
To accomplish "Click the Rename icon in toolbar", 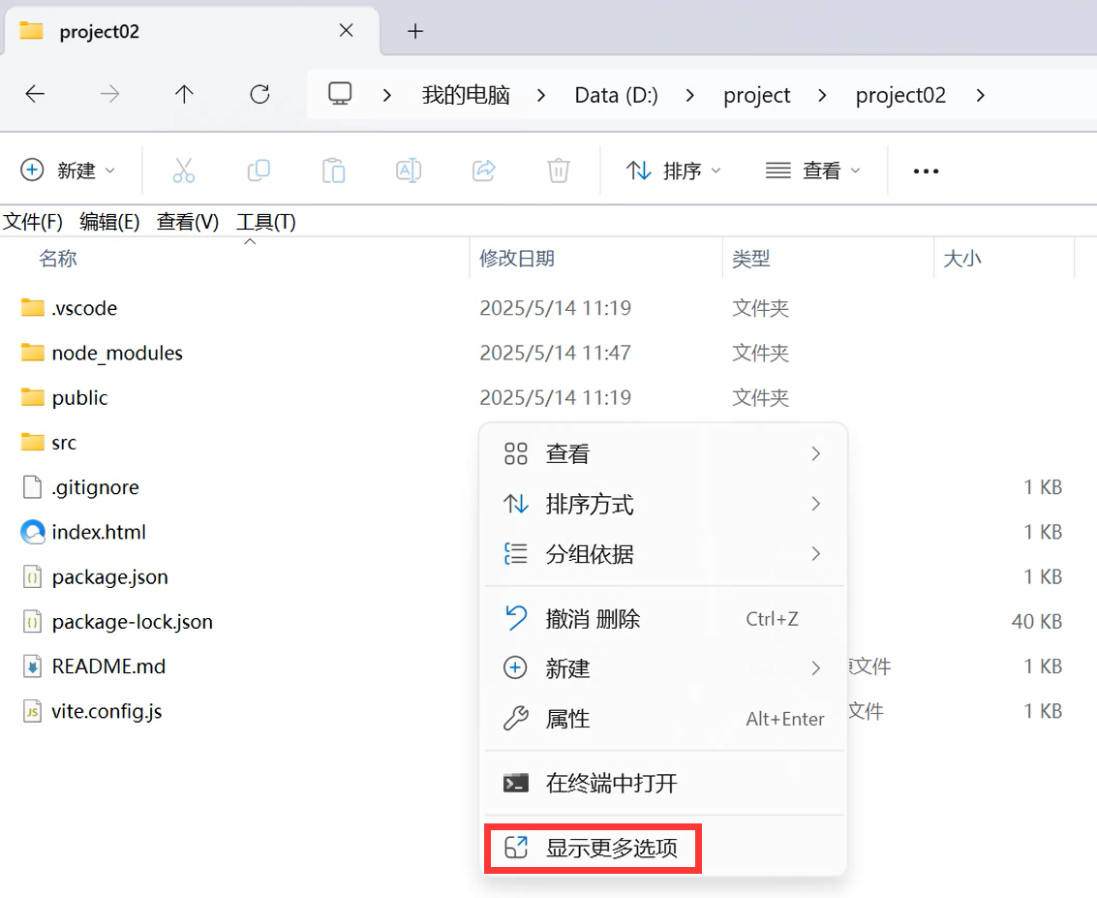I will 409,170.
